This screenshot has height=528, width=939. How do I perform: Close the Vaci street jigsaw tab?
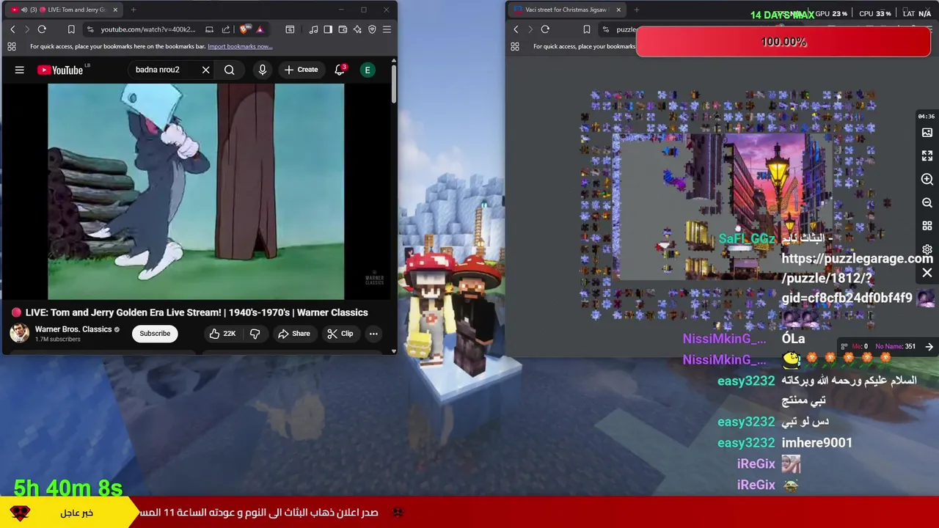click(x=618, y=10)
